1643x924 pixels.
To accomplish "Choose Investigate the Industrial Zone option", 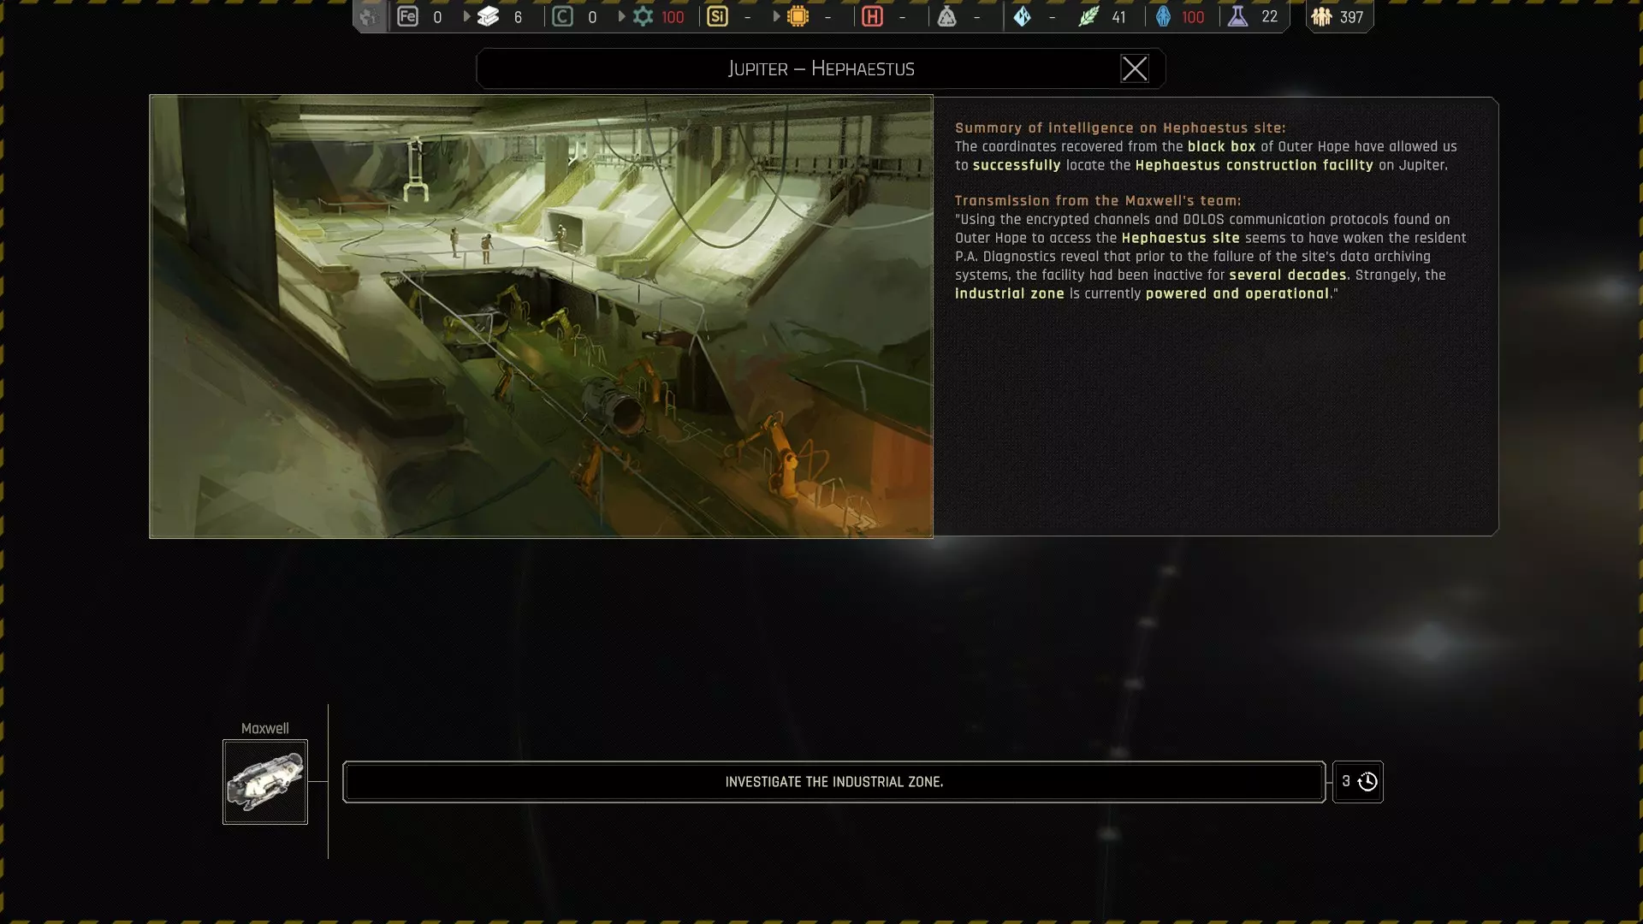I will tap(833, 782).
